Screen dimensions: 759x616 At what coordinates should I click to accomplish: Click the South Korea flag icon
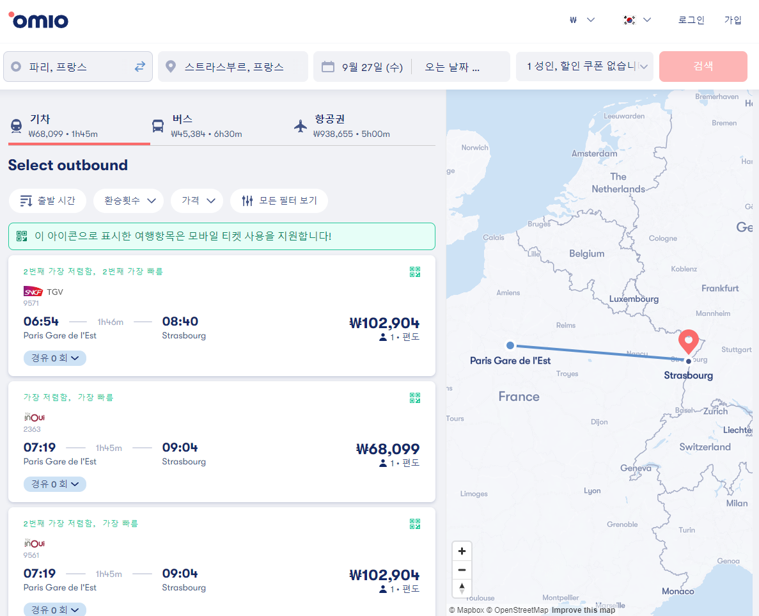629,20
